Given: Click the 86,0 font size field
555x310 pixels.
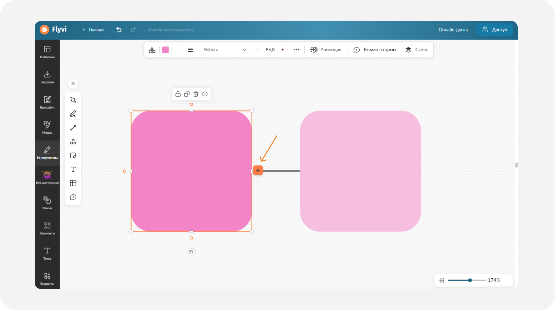Looking at the screenshot, I should pos(270,50).
